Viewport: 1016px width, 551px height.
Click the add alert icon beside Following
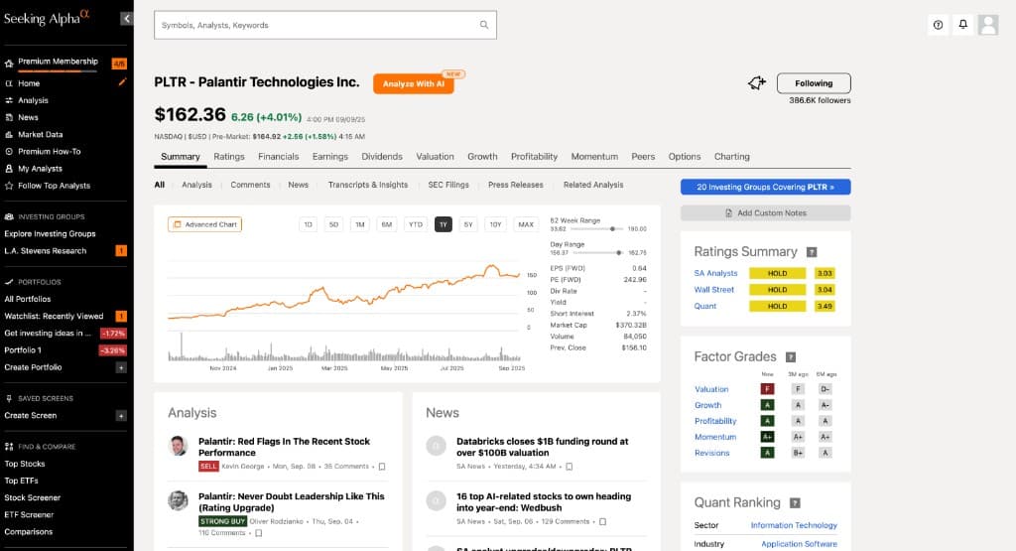pyautogui.click(x=756, y=83)
